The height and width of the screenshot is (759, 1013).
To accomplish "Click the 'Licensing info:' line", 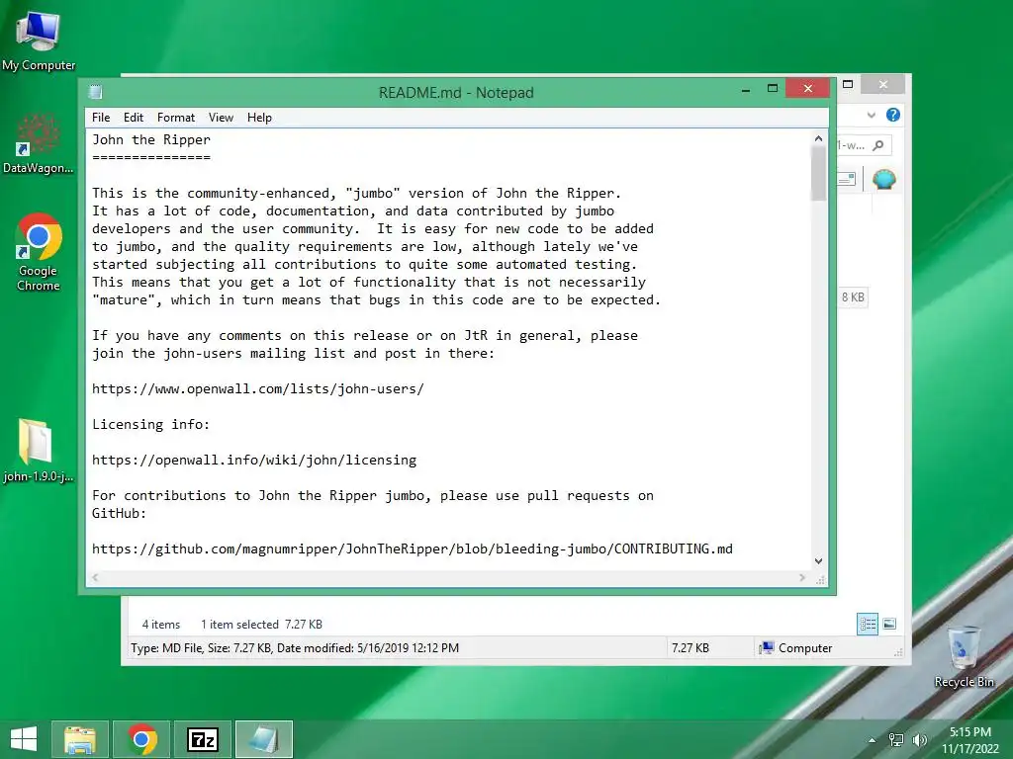I will [150, 424].
